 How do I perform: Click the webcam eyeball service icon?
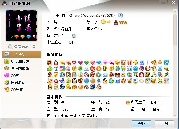point(136,81)
